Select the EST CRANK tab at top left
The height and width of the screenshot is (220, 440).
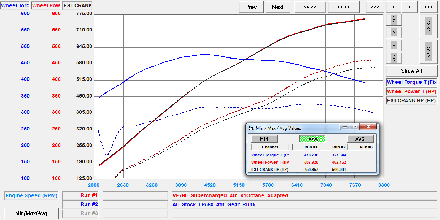(x=77, y=6)
